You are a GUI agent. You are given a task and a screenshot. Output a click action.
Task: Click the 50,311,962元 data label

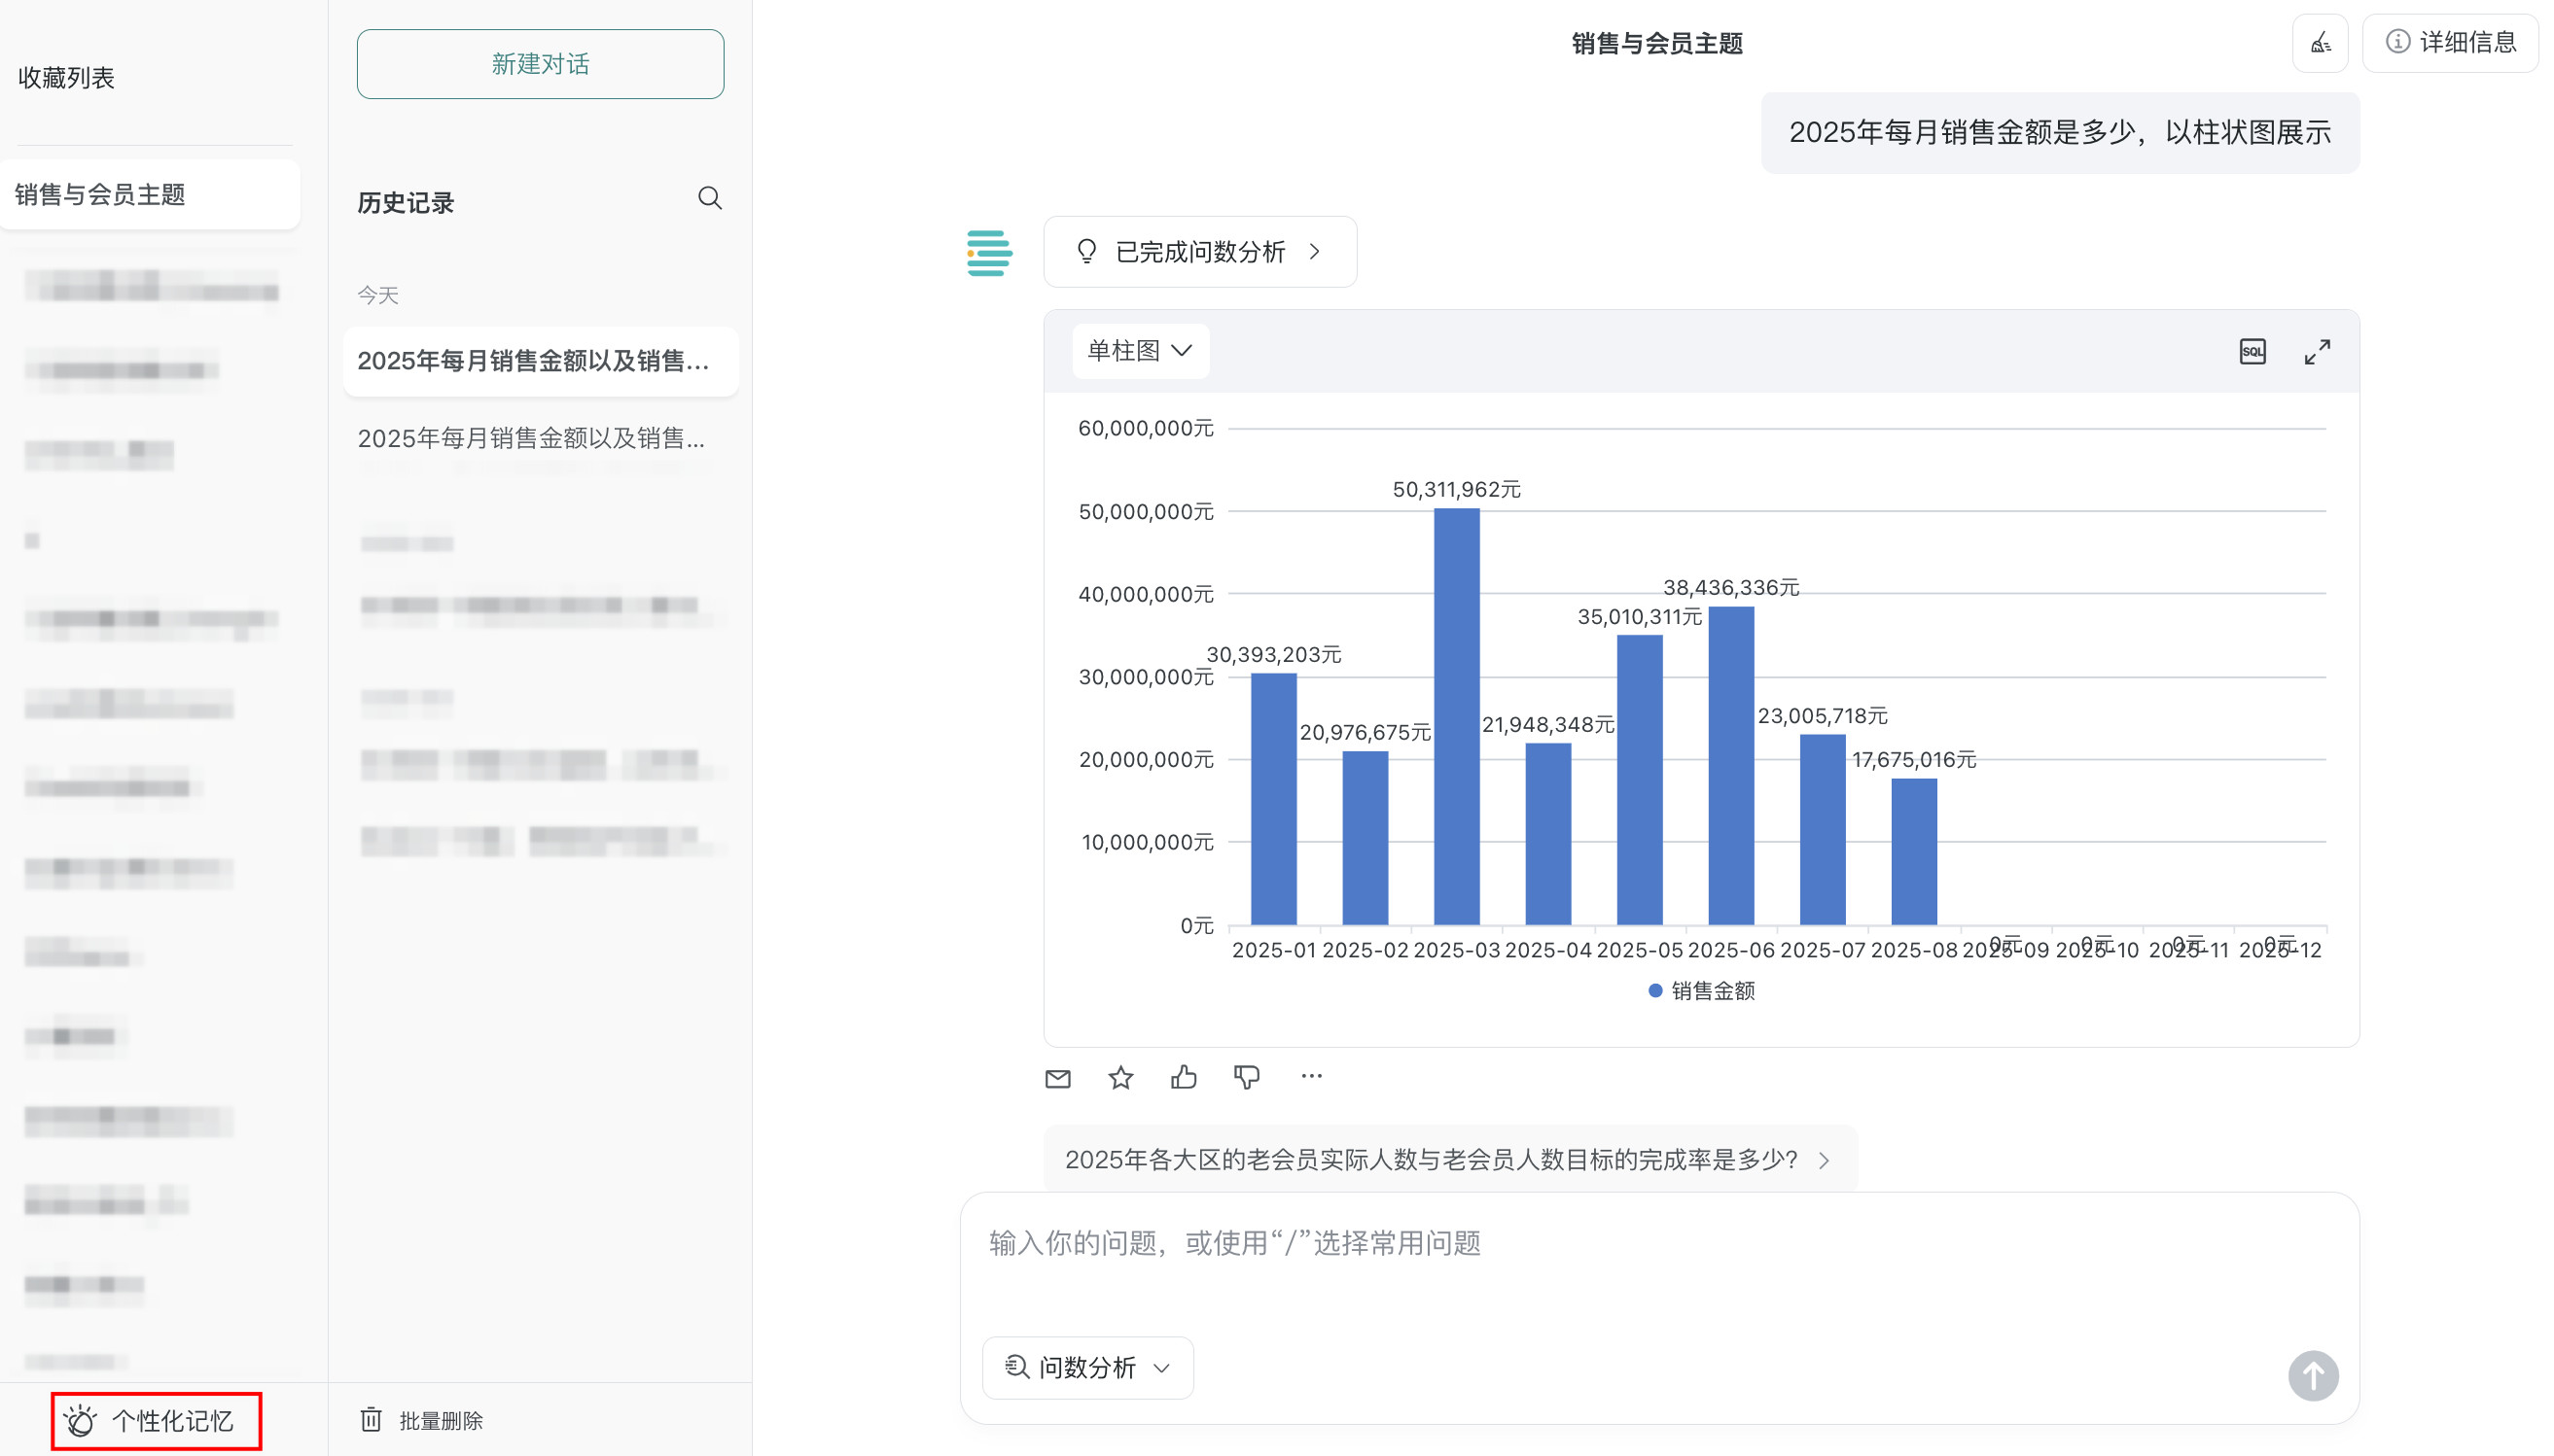1457,489
